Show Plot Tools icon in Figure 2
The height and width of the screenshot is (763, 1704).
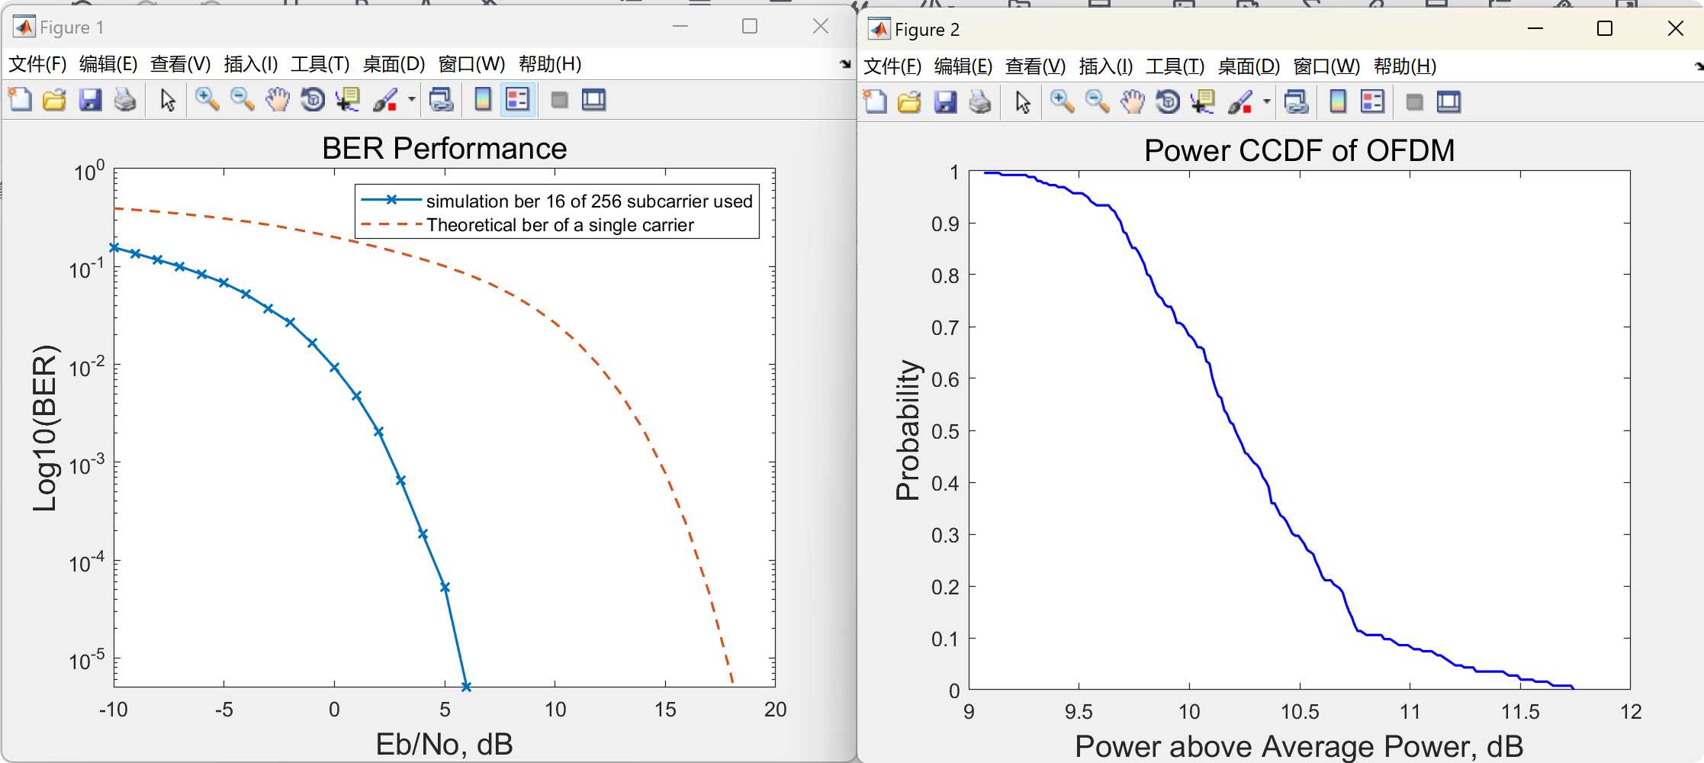click(1448, 102)
